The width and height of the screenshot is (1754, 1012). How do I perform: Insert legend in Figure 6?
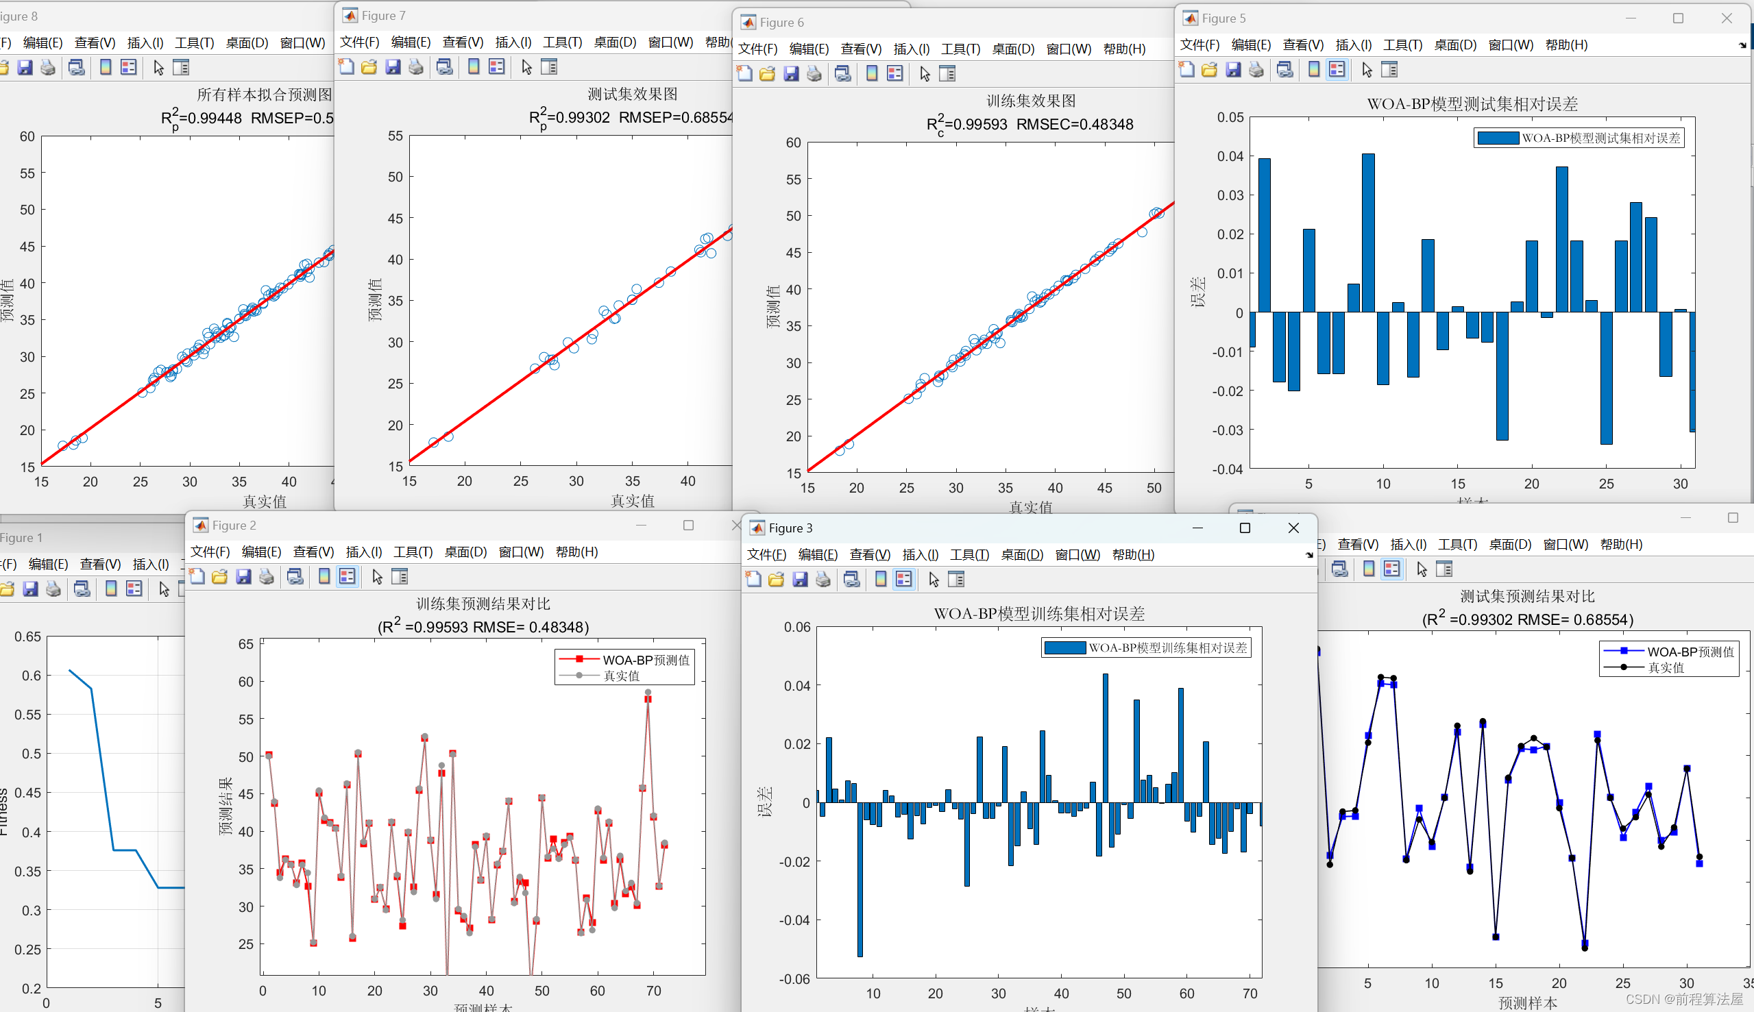(894, 74)
